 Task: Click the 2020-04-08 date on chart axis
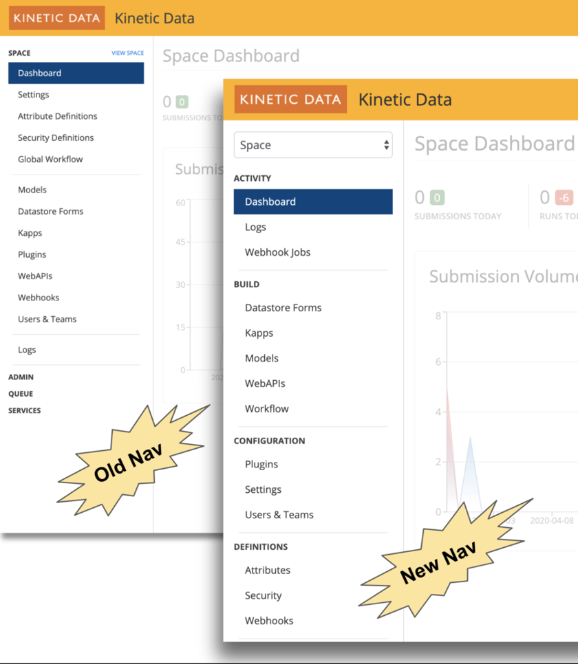(552, 520)
